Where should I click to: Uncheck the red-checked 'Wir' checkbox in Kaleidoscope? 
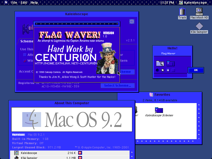[25, 61]
